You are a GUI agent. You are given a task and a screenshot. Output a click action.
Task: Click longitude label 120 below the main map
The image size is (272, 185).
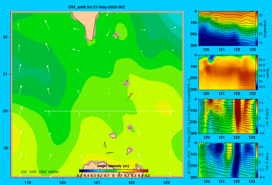point(63,182)
